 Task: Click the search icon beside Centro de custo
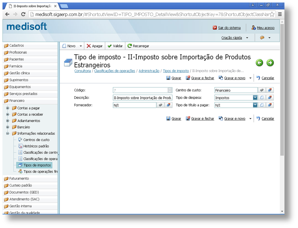pos(262,90)
